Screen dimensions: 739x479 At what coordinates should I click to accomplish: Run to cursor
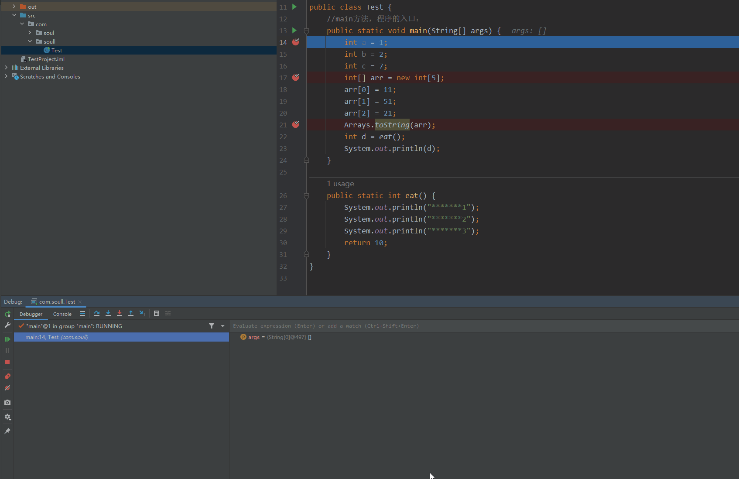coord(142,313)
